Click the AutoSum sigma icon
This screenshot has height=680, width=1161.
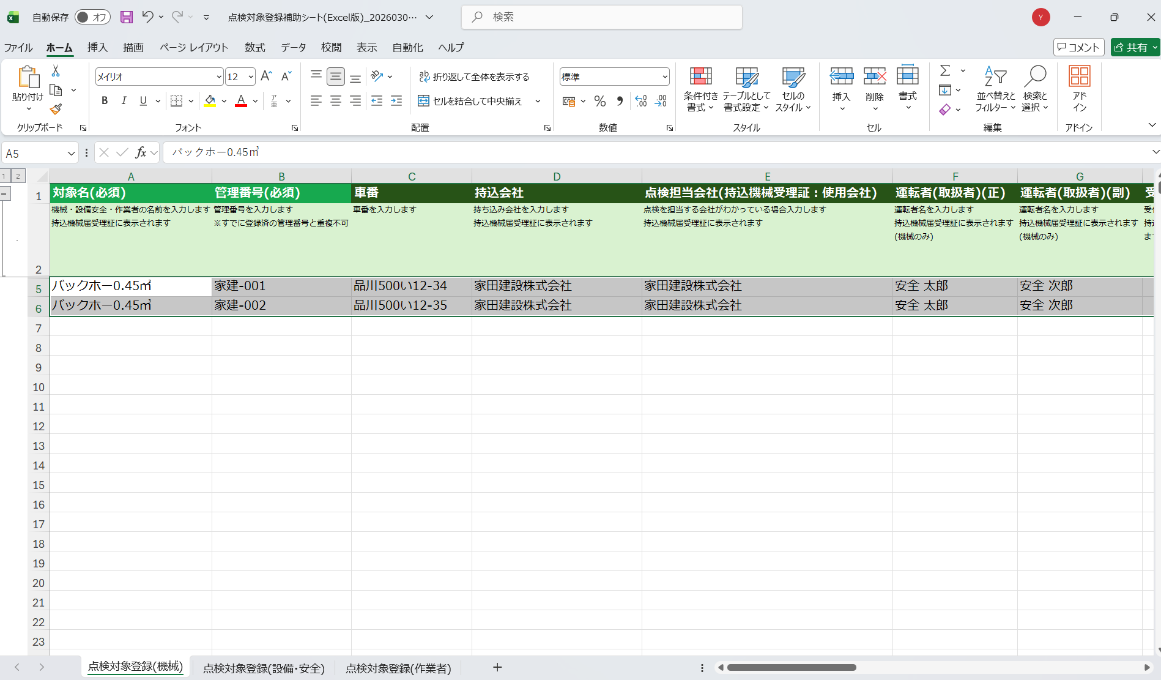[x=945, y=70]
